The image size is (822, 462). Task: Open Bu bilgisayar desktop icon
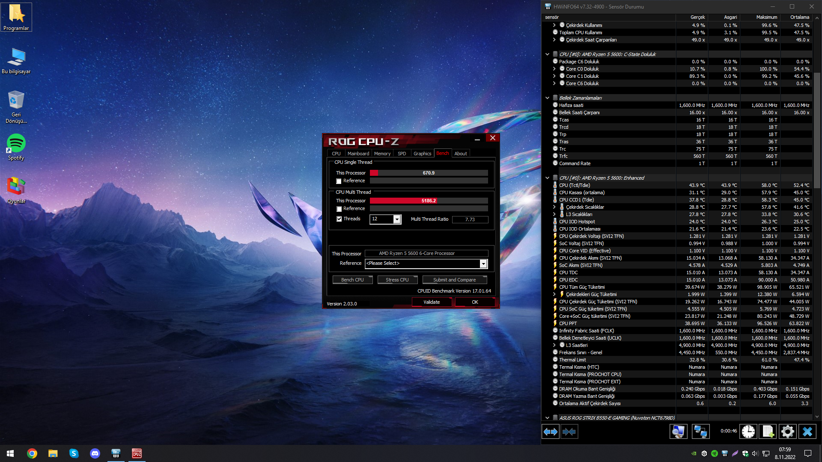[x=16, y=60]
